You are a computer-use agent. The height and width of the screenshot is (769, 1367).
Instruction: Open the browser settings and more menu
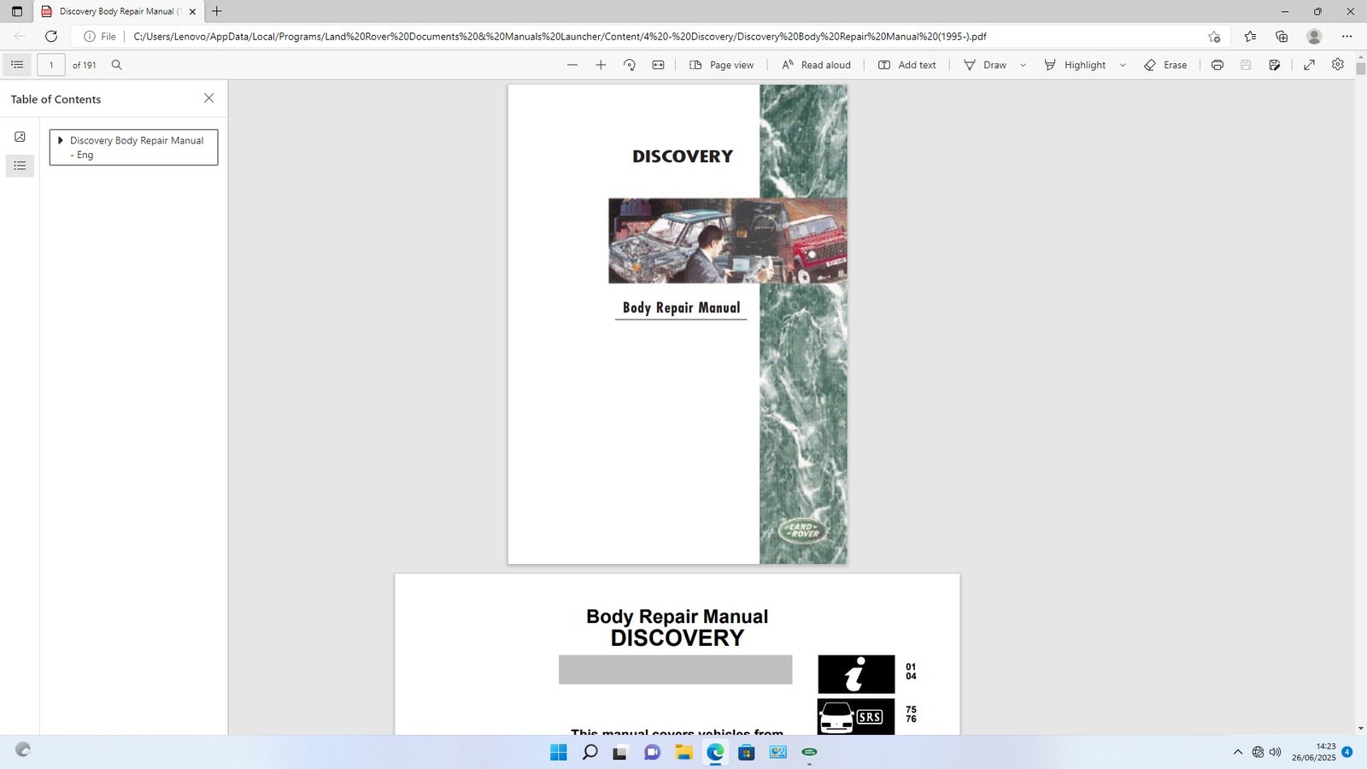(1346, 36)
